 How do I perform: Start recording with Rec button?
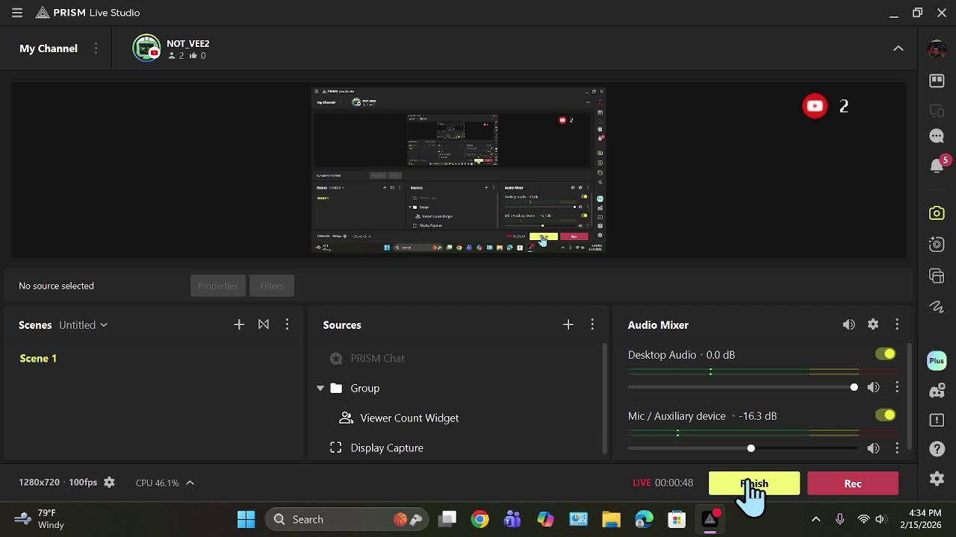(x=853, y=483)
